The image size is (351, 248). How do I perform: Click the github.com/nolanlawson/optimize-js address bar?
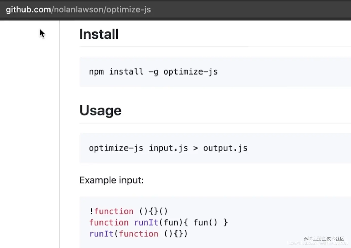click(78, 10)
